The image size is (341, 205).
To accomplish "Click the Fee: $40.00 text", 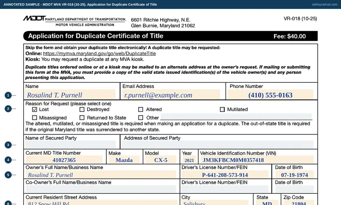I will pyautogui.click(x=289, y=36).
